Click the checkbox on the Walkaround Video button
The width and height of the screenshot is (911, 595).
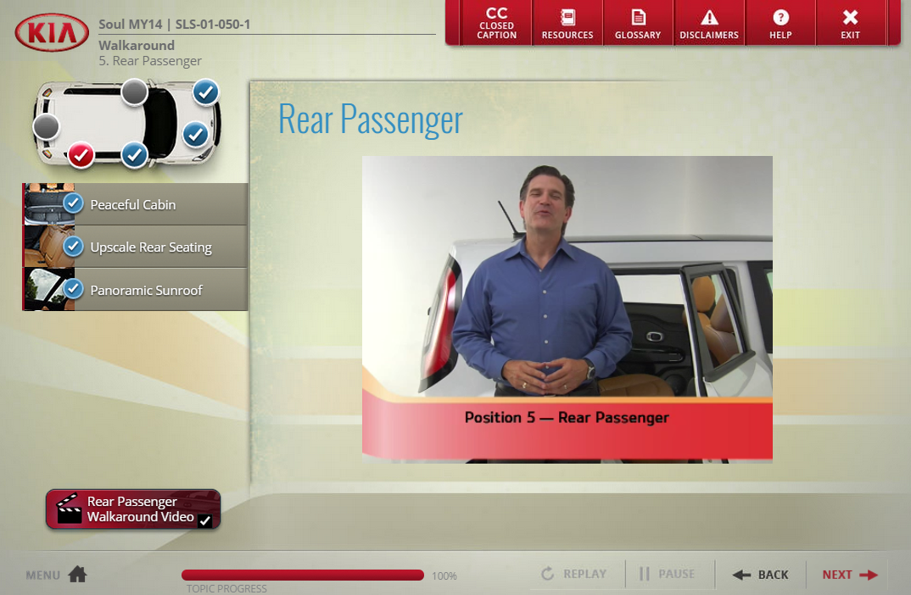(204, 520)
